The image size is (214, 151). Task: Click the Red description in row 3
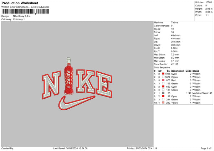point(173,80)
